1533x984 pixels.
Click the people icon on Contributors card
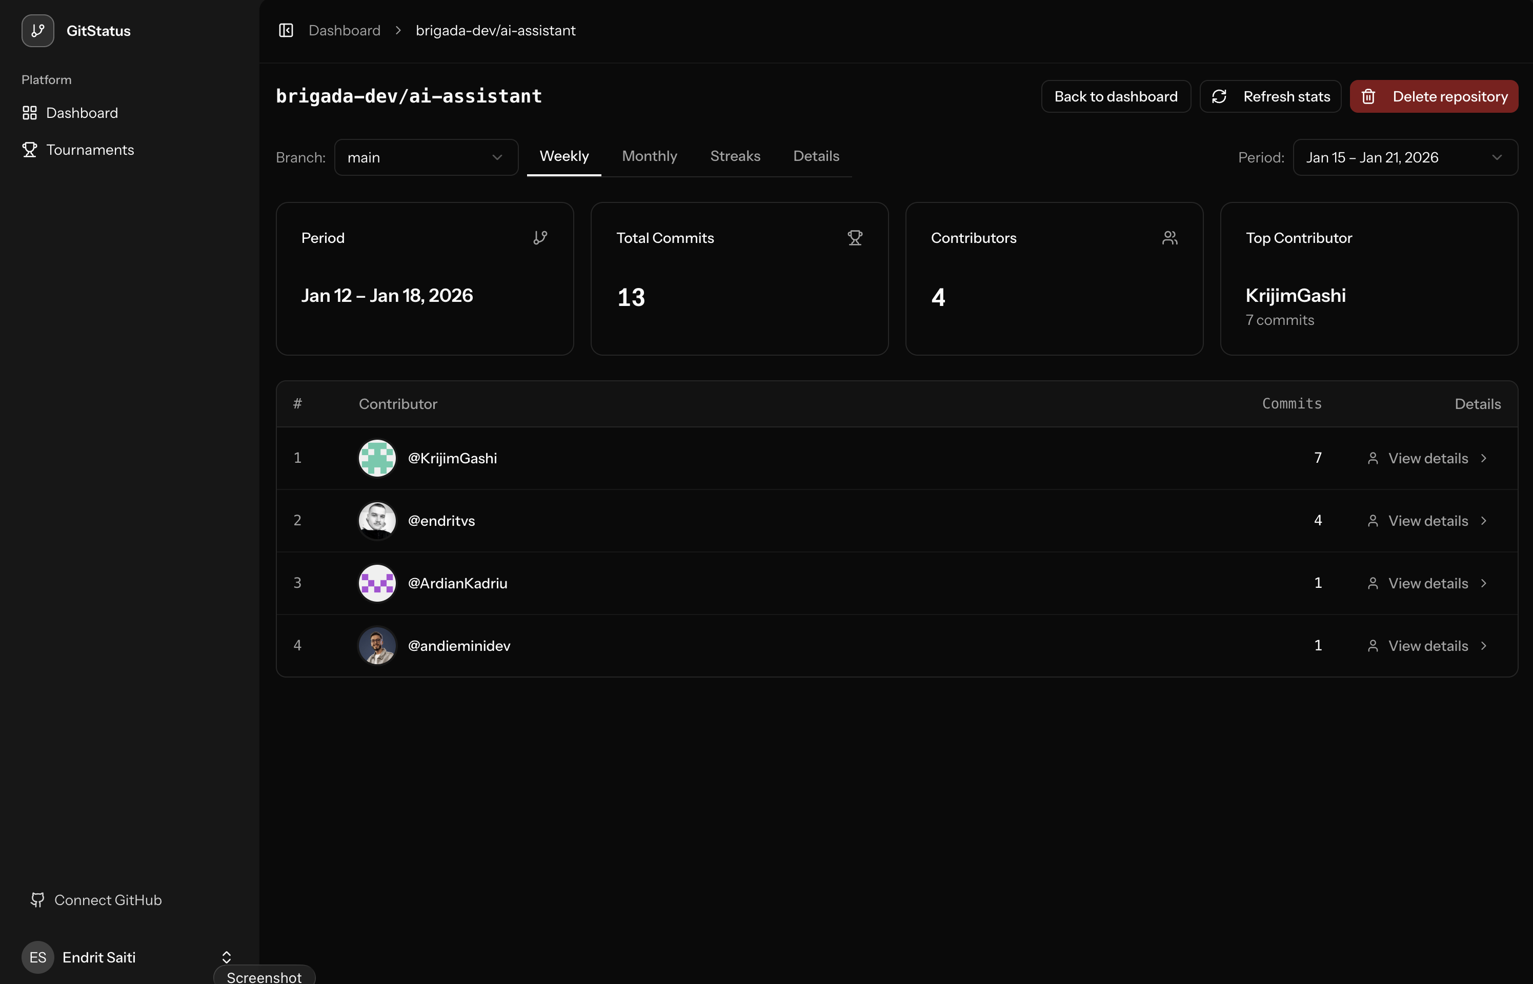tap(1169, 237)
